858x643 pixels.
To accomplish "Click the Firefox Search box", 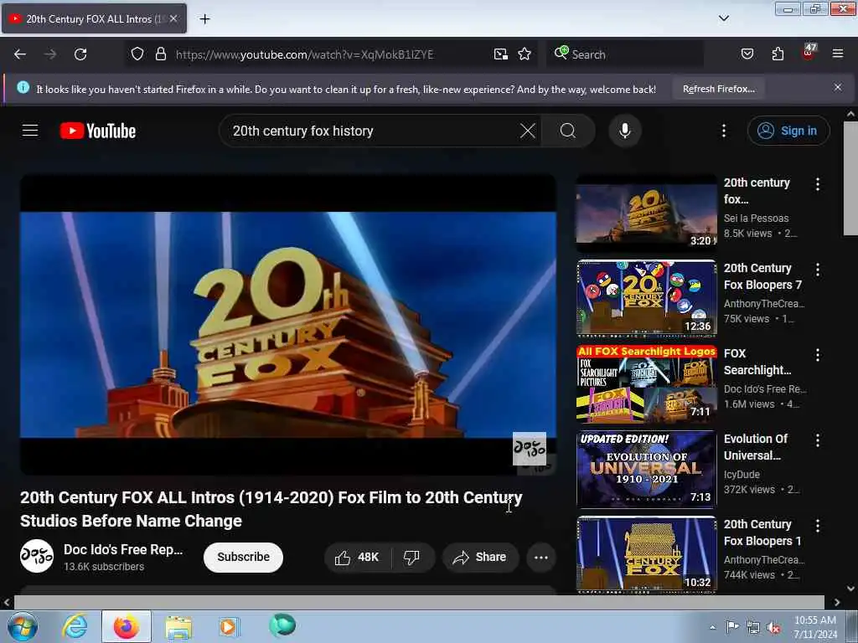I will point(625,54).
